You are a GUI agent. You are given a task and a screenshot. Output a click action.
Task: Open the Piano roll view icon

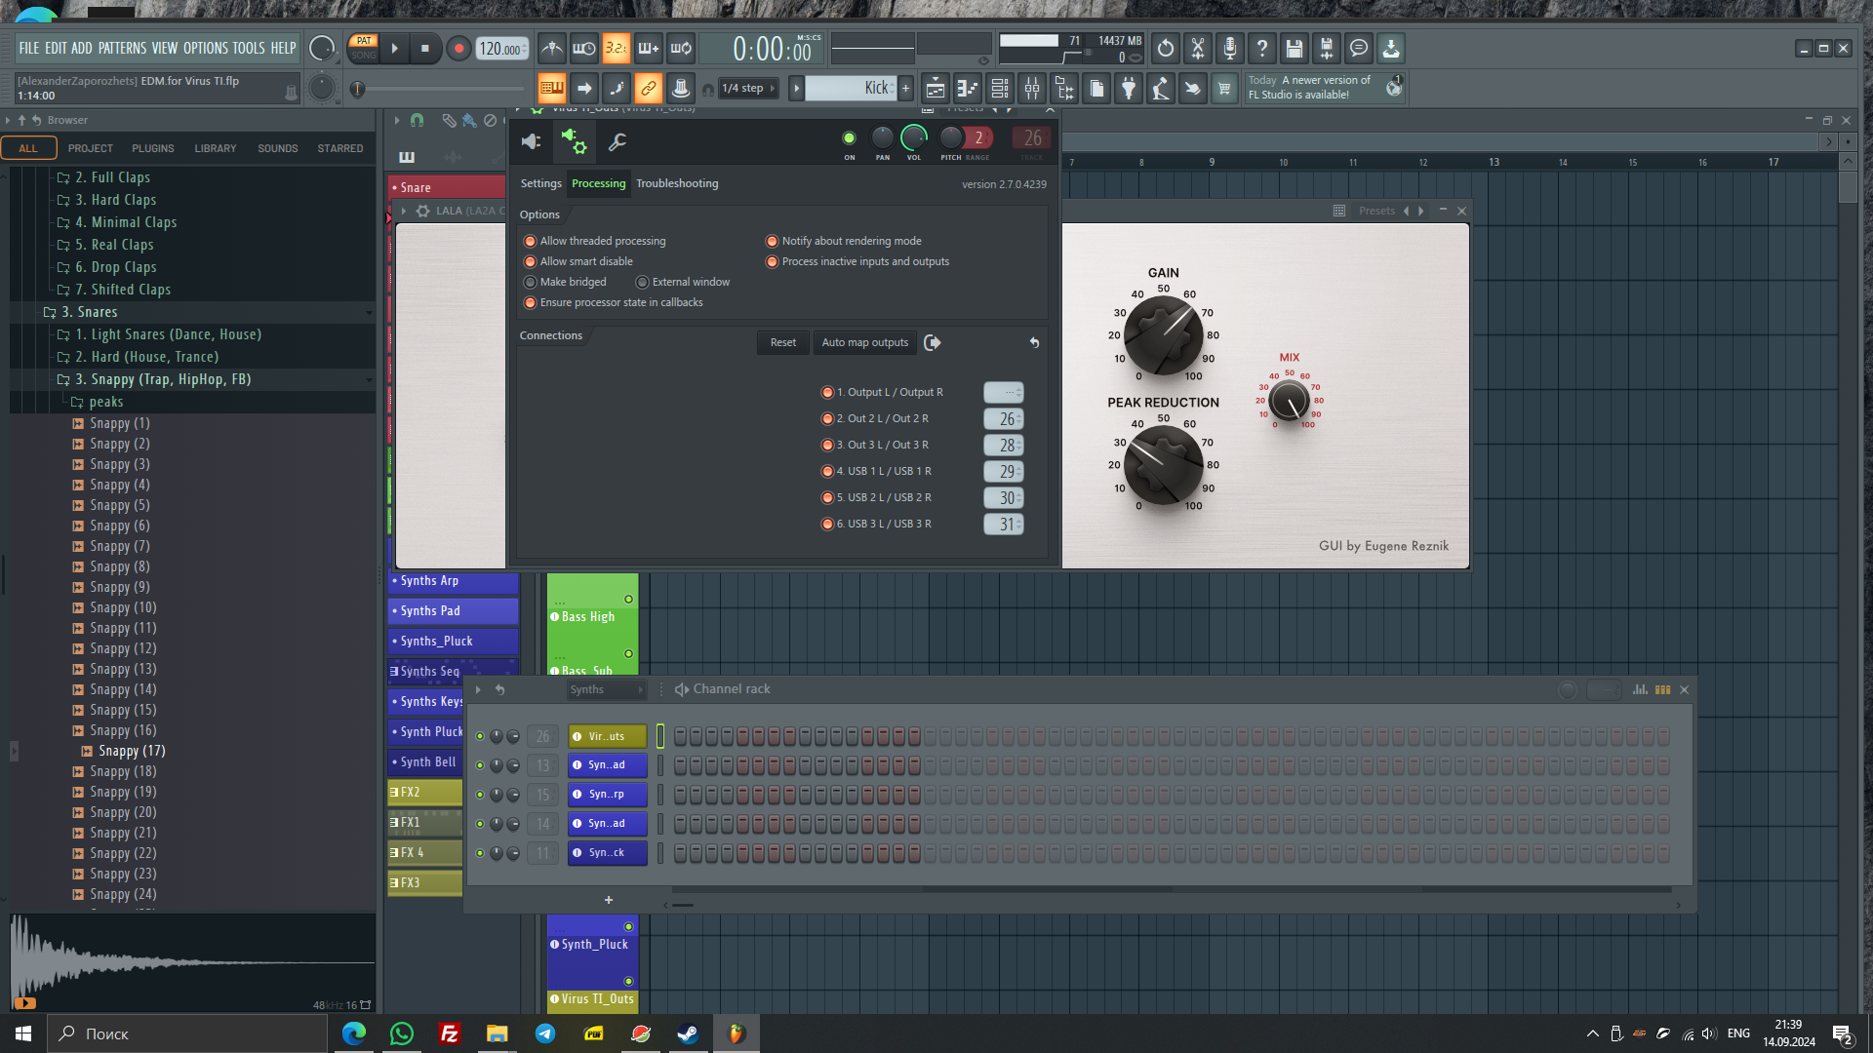tap(967, 89)
